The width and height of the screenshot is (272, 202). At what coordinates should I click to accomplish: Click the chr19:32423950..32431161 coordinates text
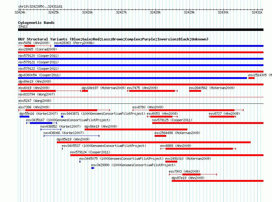[x=40, y=6]
